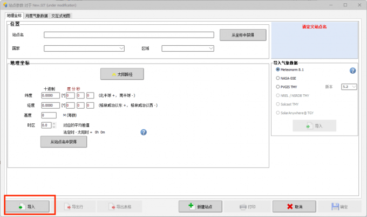The image size is (367, 217).
Task: Click the 导出行 export line button
Action: 73,206
